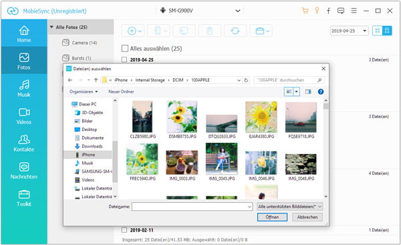Open Nachrichten in the sidebar
This screenshot has width=401, height=245.
pyautogui.click(x=24, y=171)
